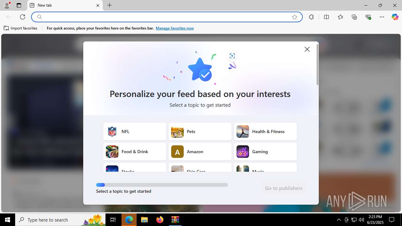Open the clock showing 2:23 PM
The width and height of the screenshot is (402, 226).
point(375,220)
